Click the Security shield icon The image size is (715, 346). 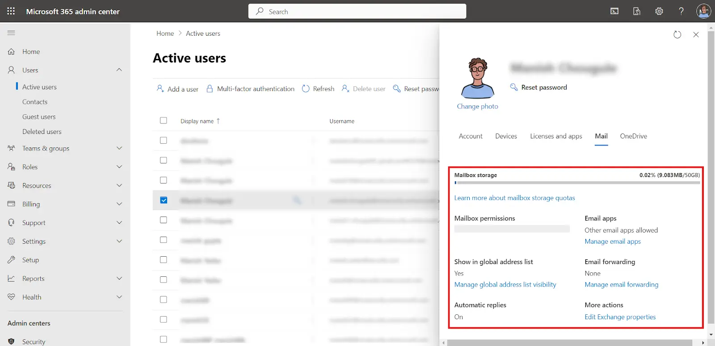(x=12, y=342)
